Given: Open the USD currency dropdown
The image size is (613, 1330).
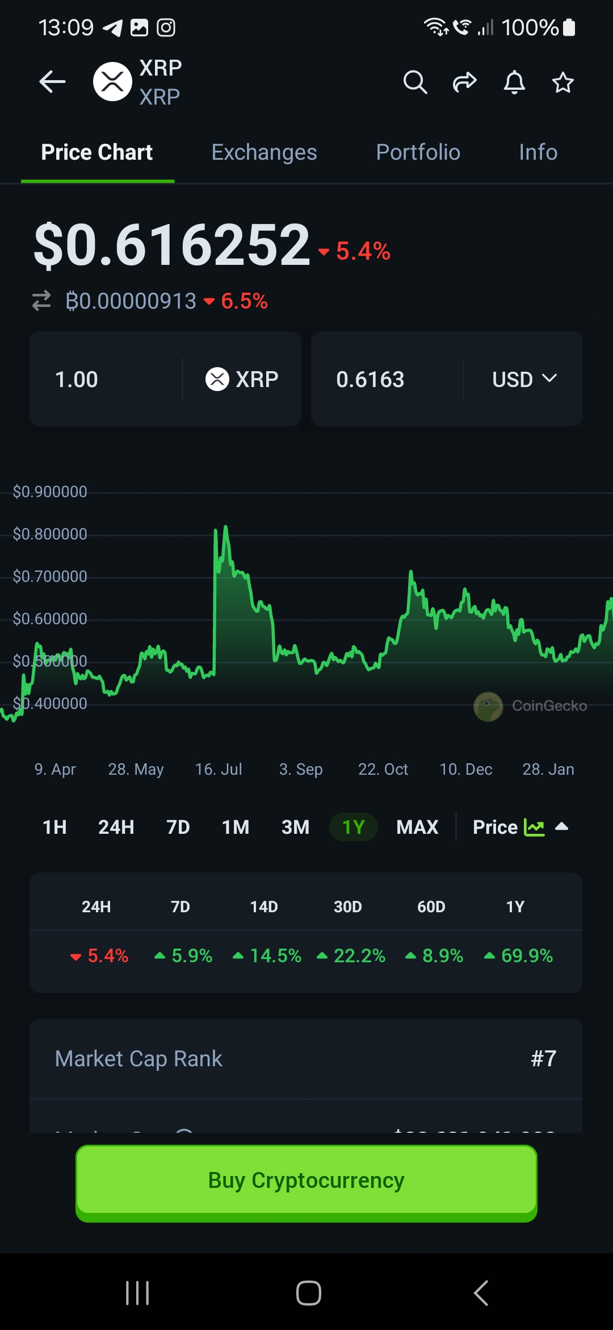Looking at the screenshot, I should pyautogui.click(x=524, y=379).
